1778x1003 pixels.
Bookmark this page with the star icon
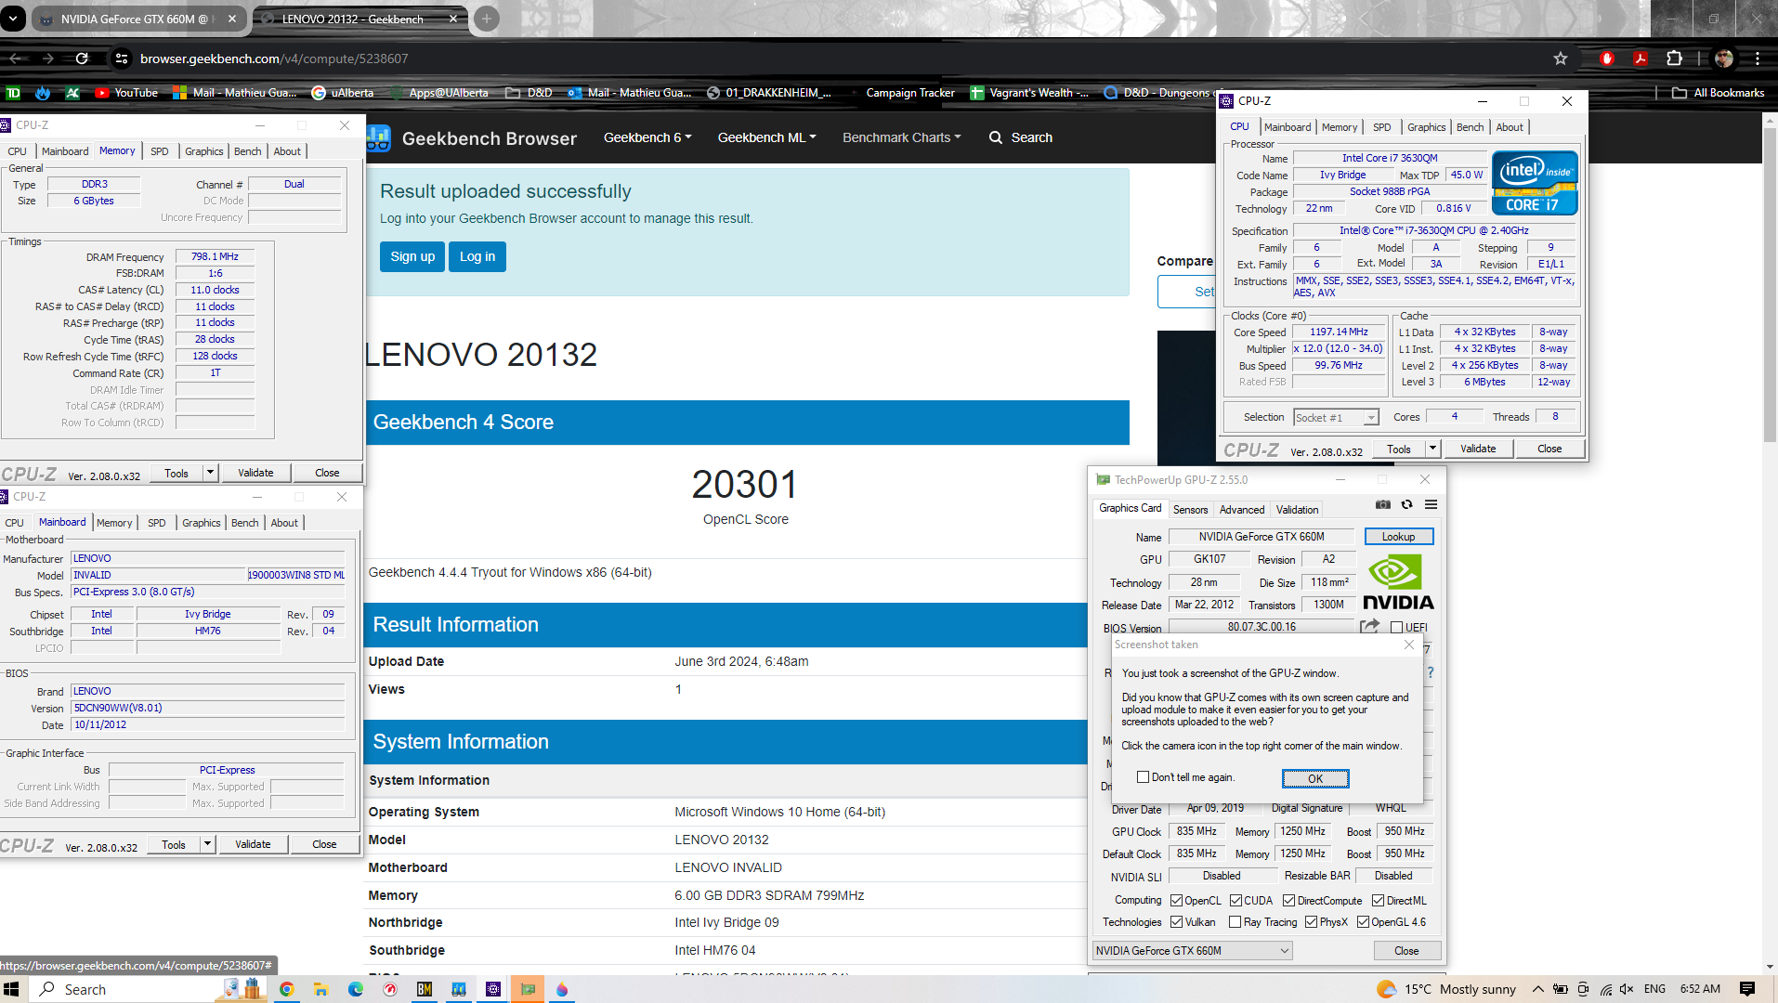(1561, 59)
